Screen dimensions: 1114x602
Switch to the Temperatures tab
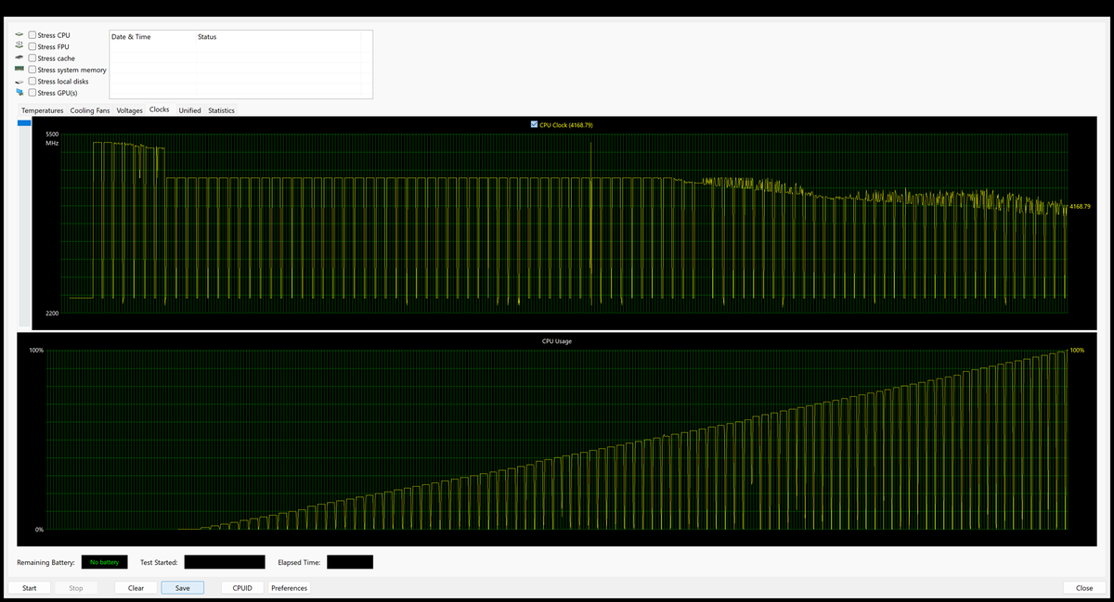(43, 109)
